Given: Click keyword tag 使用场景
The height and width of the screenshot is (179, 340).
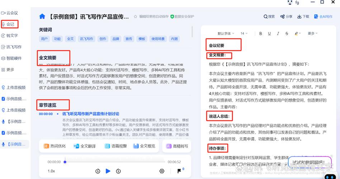Looking at the screenshot, I should (158, 39).
